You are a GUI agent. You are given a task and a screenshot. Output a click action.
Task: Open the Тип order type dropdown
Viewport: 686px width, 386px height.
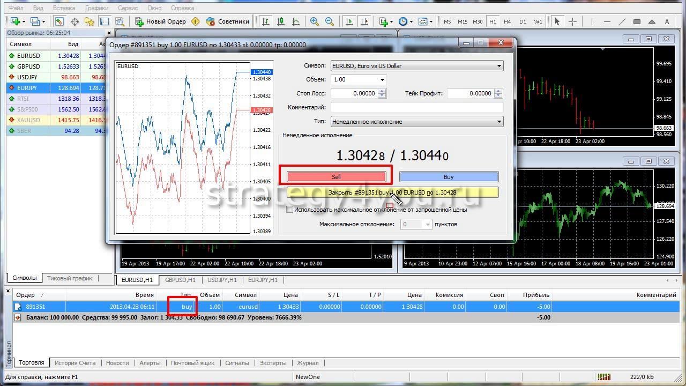tap(417, 122)
